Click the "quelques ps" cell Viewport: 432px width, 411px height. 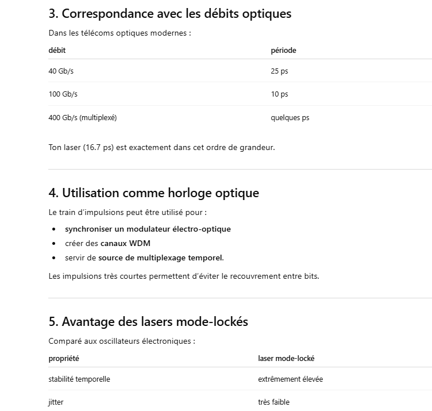point(290,118)
